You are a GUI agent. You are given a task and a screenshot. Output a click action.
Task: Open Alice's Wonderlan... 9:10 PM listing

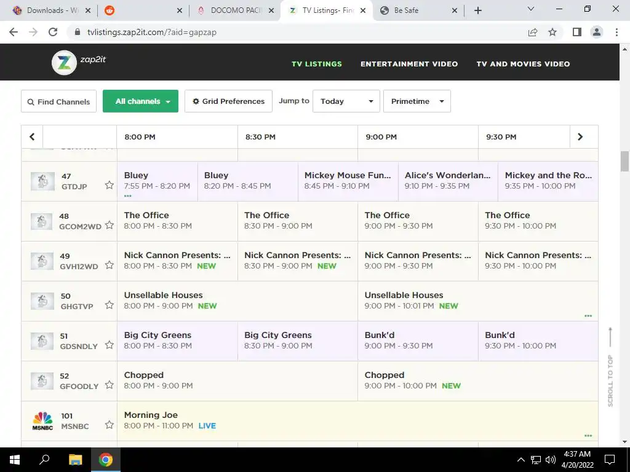click(x=448, y=181)
